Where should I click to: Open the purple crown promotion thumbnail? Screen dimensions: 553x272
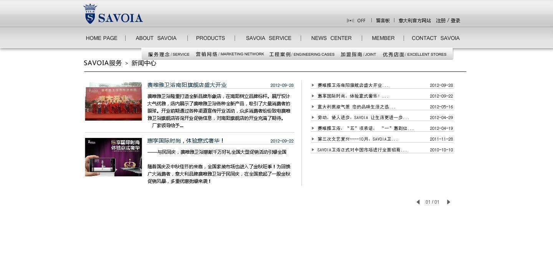(113, 157)
